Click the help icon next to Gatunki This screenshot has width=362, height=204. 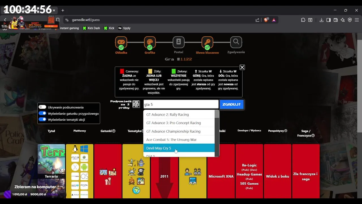click(x=114, y=131)
